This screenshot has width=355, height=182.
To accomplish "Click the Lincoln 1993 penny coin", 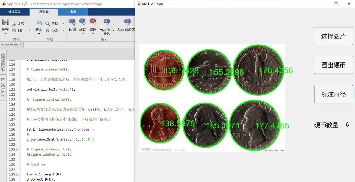I will click(x=160, y=123).
